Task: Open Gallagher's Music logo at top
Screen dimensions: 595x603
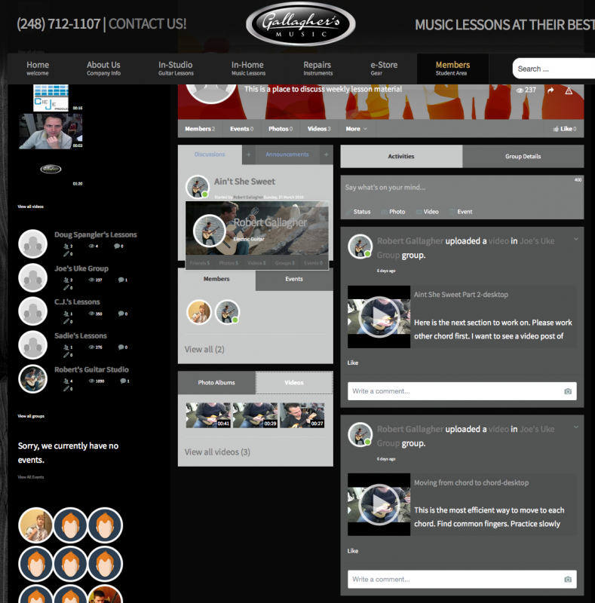Action: coord(301,24)
